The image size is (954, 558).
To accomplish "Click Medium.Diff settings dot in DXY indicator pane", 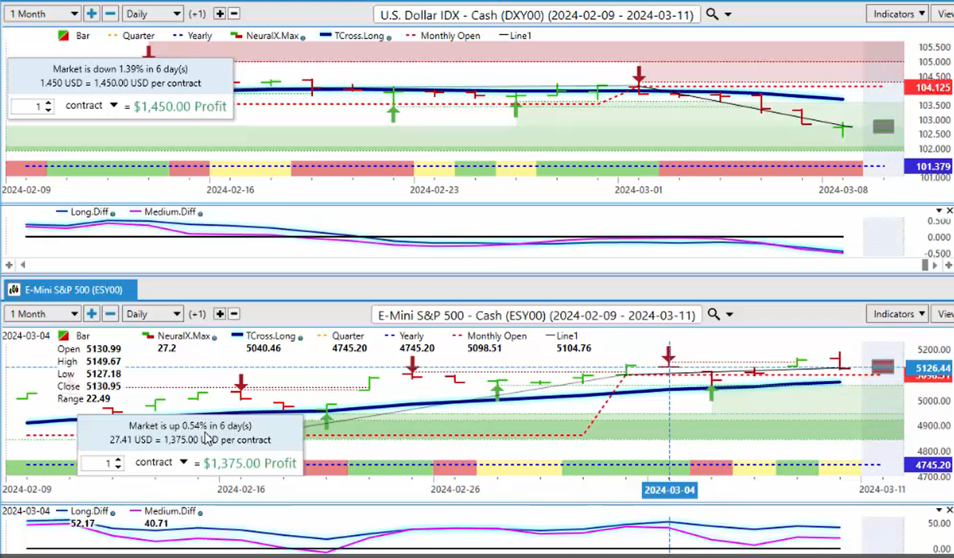I will coord(200,214).
